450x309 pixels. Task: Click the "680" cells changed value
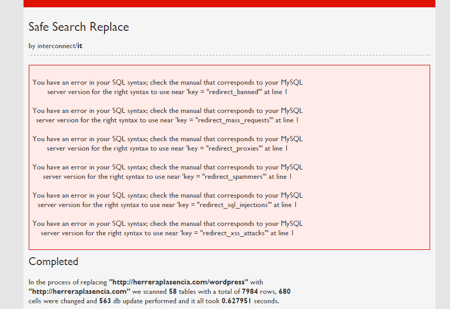tap(285, 291)
